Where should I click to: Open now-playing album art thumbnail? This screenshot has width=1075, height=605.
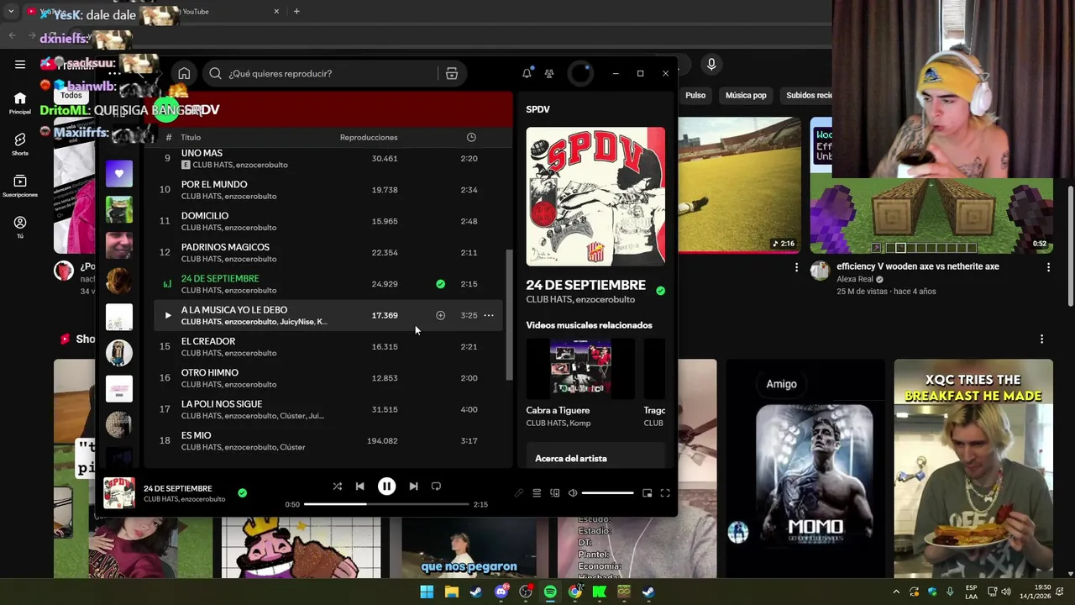(119, 493)
